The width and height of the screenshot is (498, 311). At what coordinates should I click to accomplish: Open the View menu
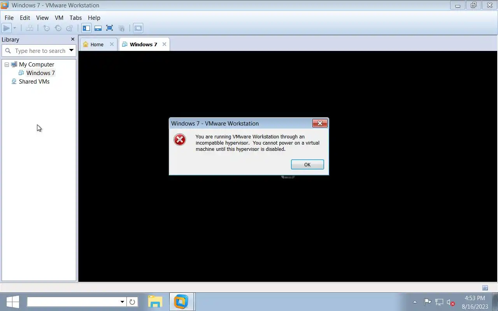click(42, 17)
